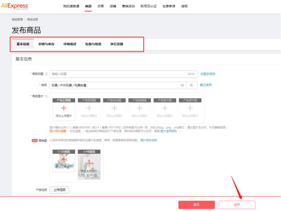Click the plus icon under 产品背面图
The height and width of the screenshot is (211, 281).
click(x=89, y=108)
